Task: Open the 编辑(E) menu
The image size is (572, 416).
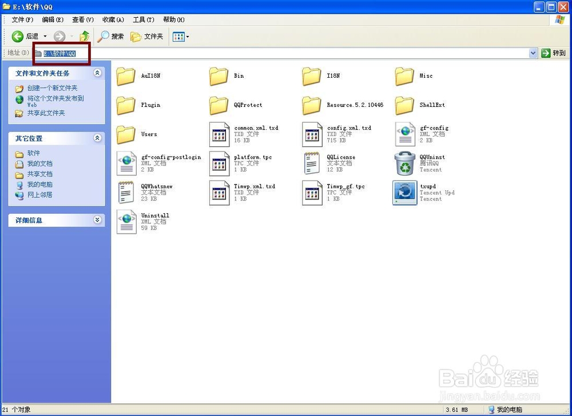Action: point(53,19)
